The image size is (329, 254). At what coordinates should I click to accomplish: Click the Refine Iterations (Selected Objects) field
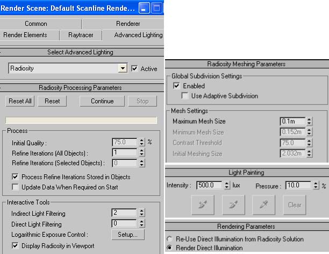[125, 163]
